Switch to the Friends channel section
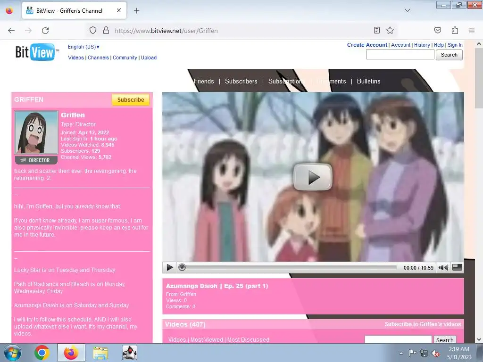The height and width of the screenshot is (362, 483). pyautogui.click(x=204, y=81)
